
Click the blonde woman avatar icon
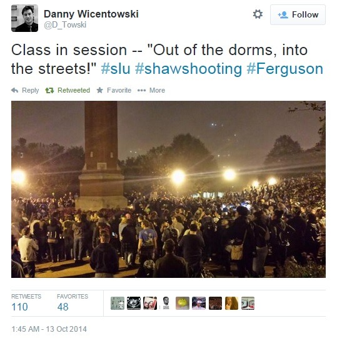231,304
